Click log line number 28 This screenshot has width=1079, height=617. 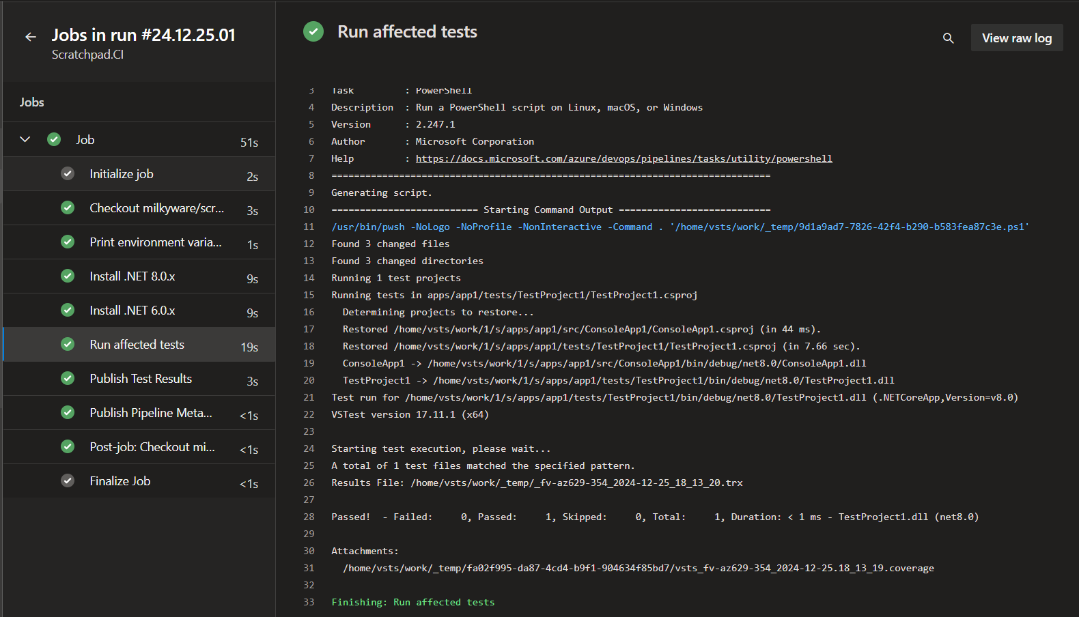coord(309,517)
